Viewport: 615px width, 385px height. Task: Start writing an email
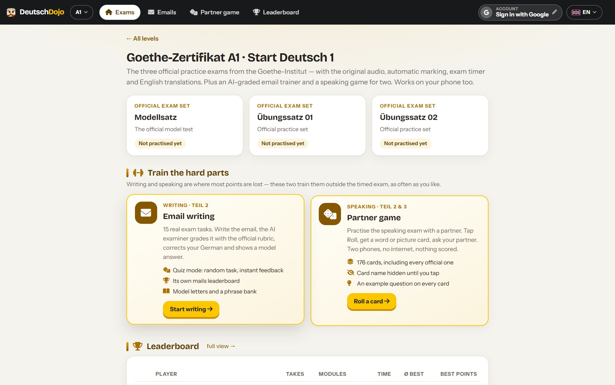(191, 309)
